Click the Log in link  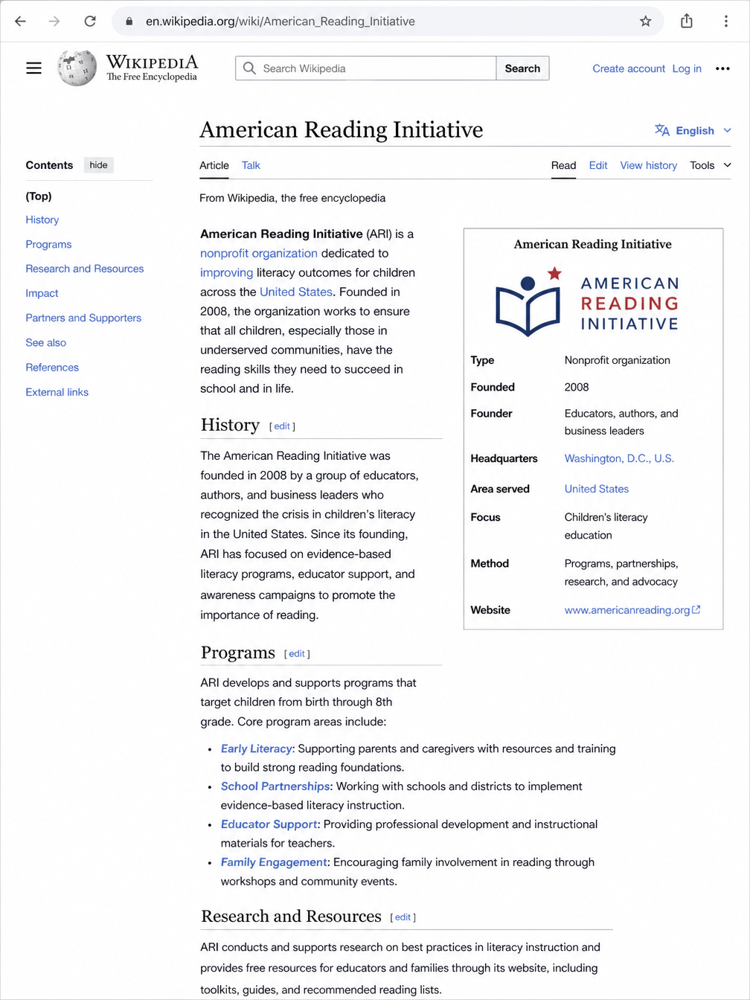tap(687, 68)
